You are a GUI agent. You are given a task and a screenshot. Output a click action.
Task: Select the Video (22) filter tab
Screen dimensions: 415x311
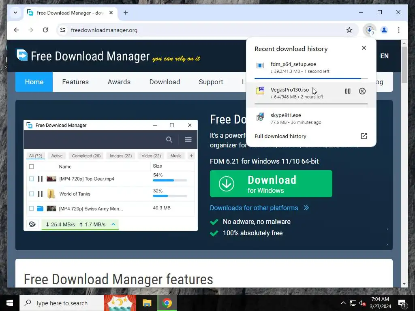151,156
